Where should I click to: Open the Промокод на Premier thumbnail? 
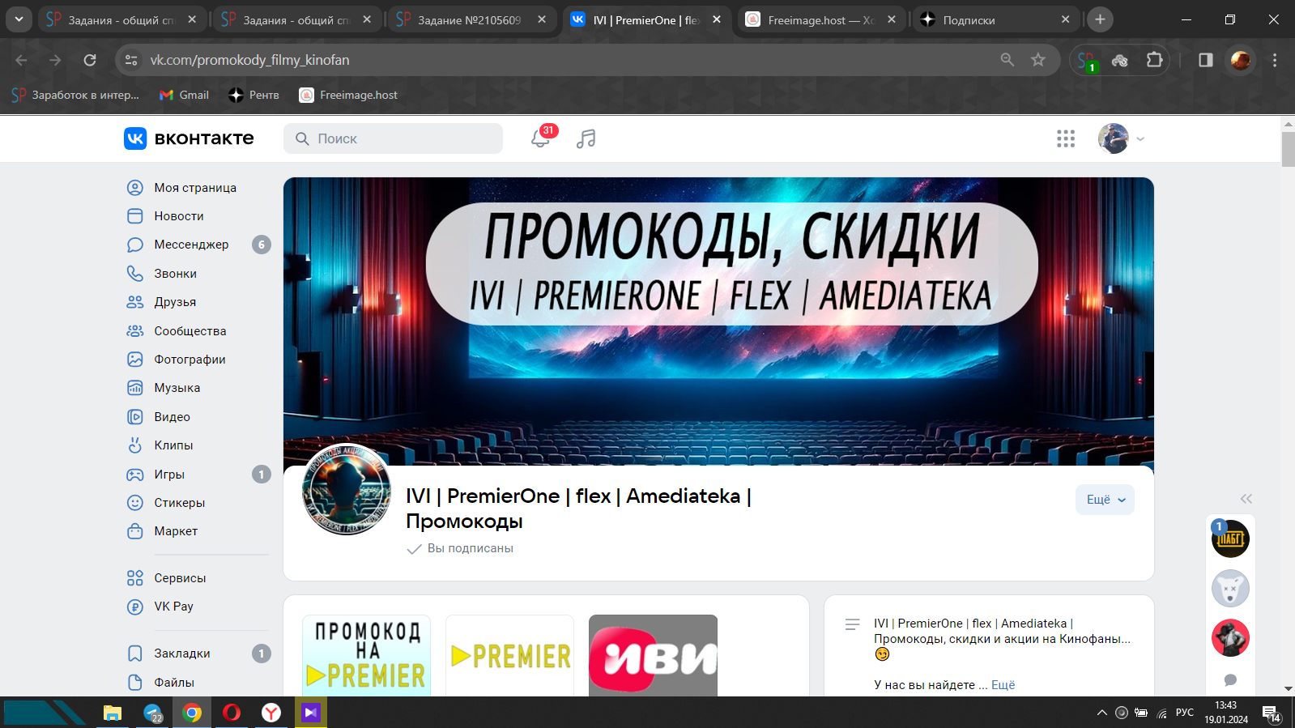coord(366,655)
